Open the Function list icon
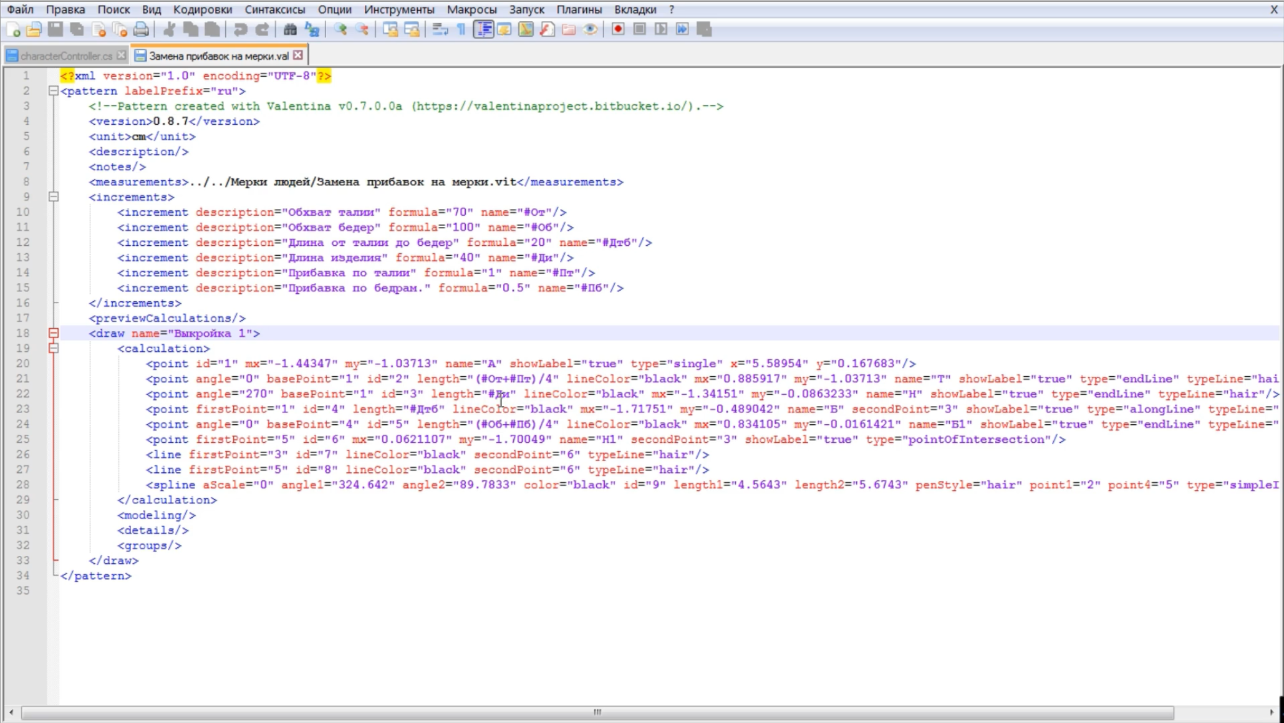The image size is (1284, 723). pos(547,29)
